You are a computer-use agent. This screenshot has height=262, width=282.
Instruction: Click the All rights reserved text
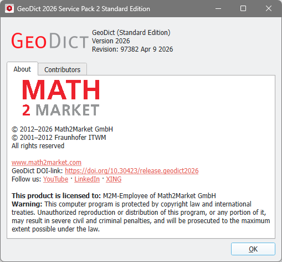[38, 146]
